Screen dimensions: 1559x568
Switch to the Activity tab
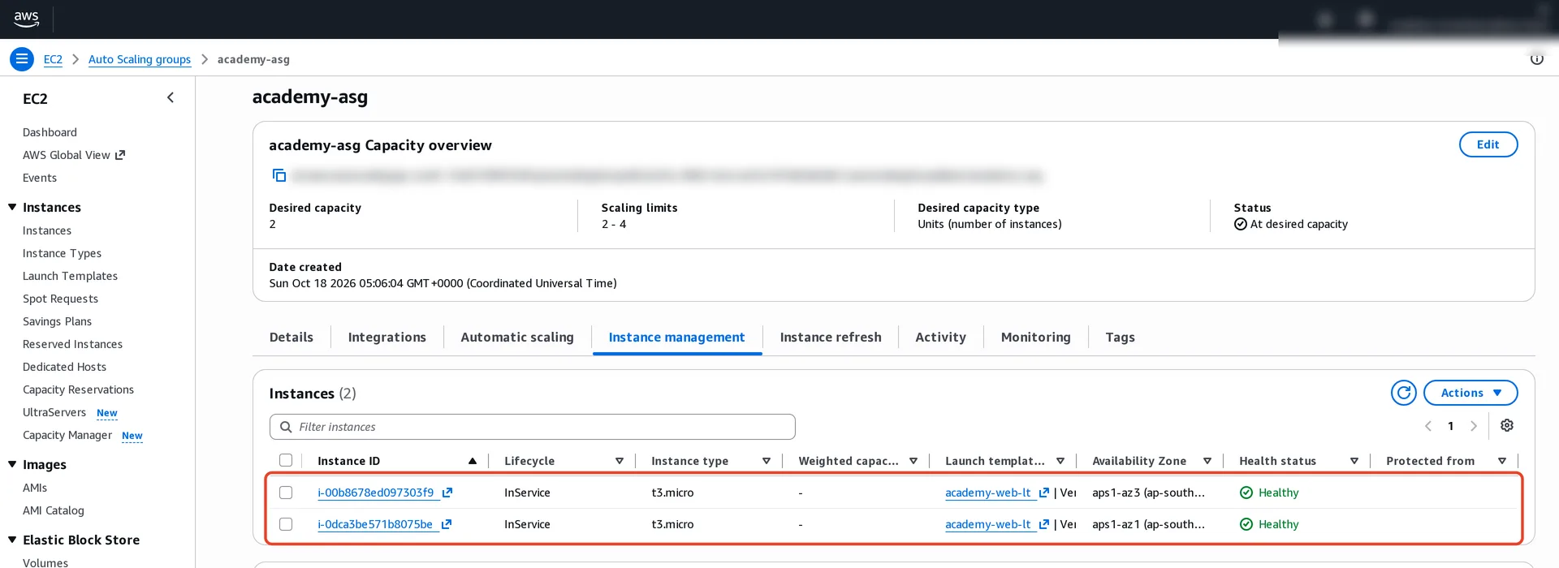point(941,337)
